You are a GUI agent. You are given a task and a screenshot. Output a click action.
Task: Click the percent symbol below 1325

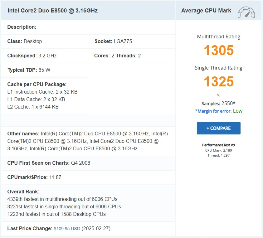219,95
